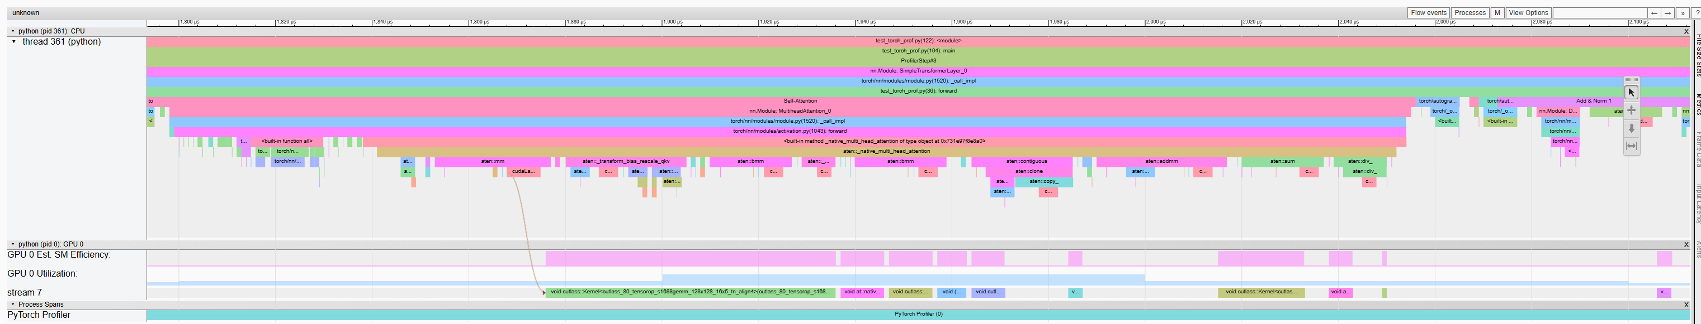Click the 'unknown' trace title text
Screen dimensions: 1701x324
click(x=25, y=12)
